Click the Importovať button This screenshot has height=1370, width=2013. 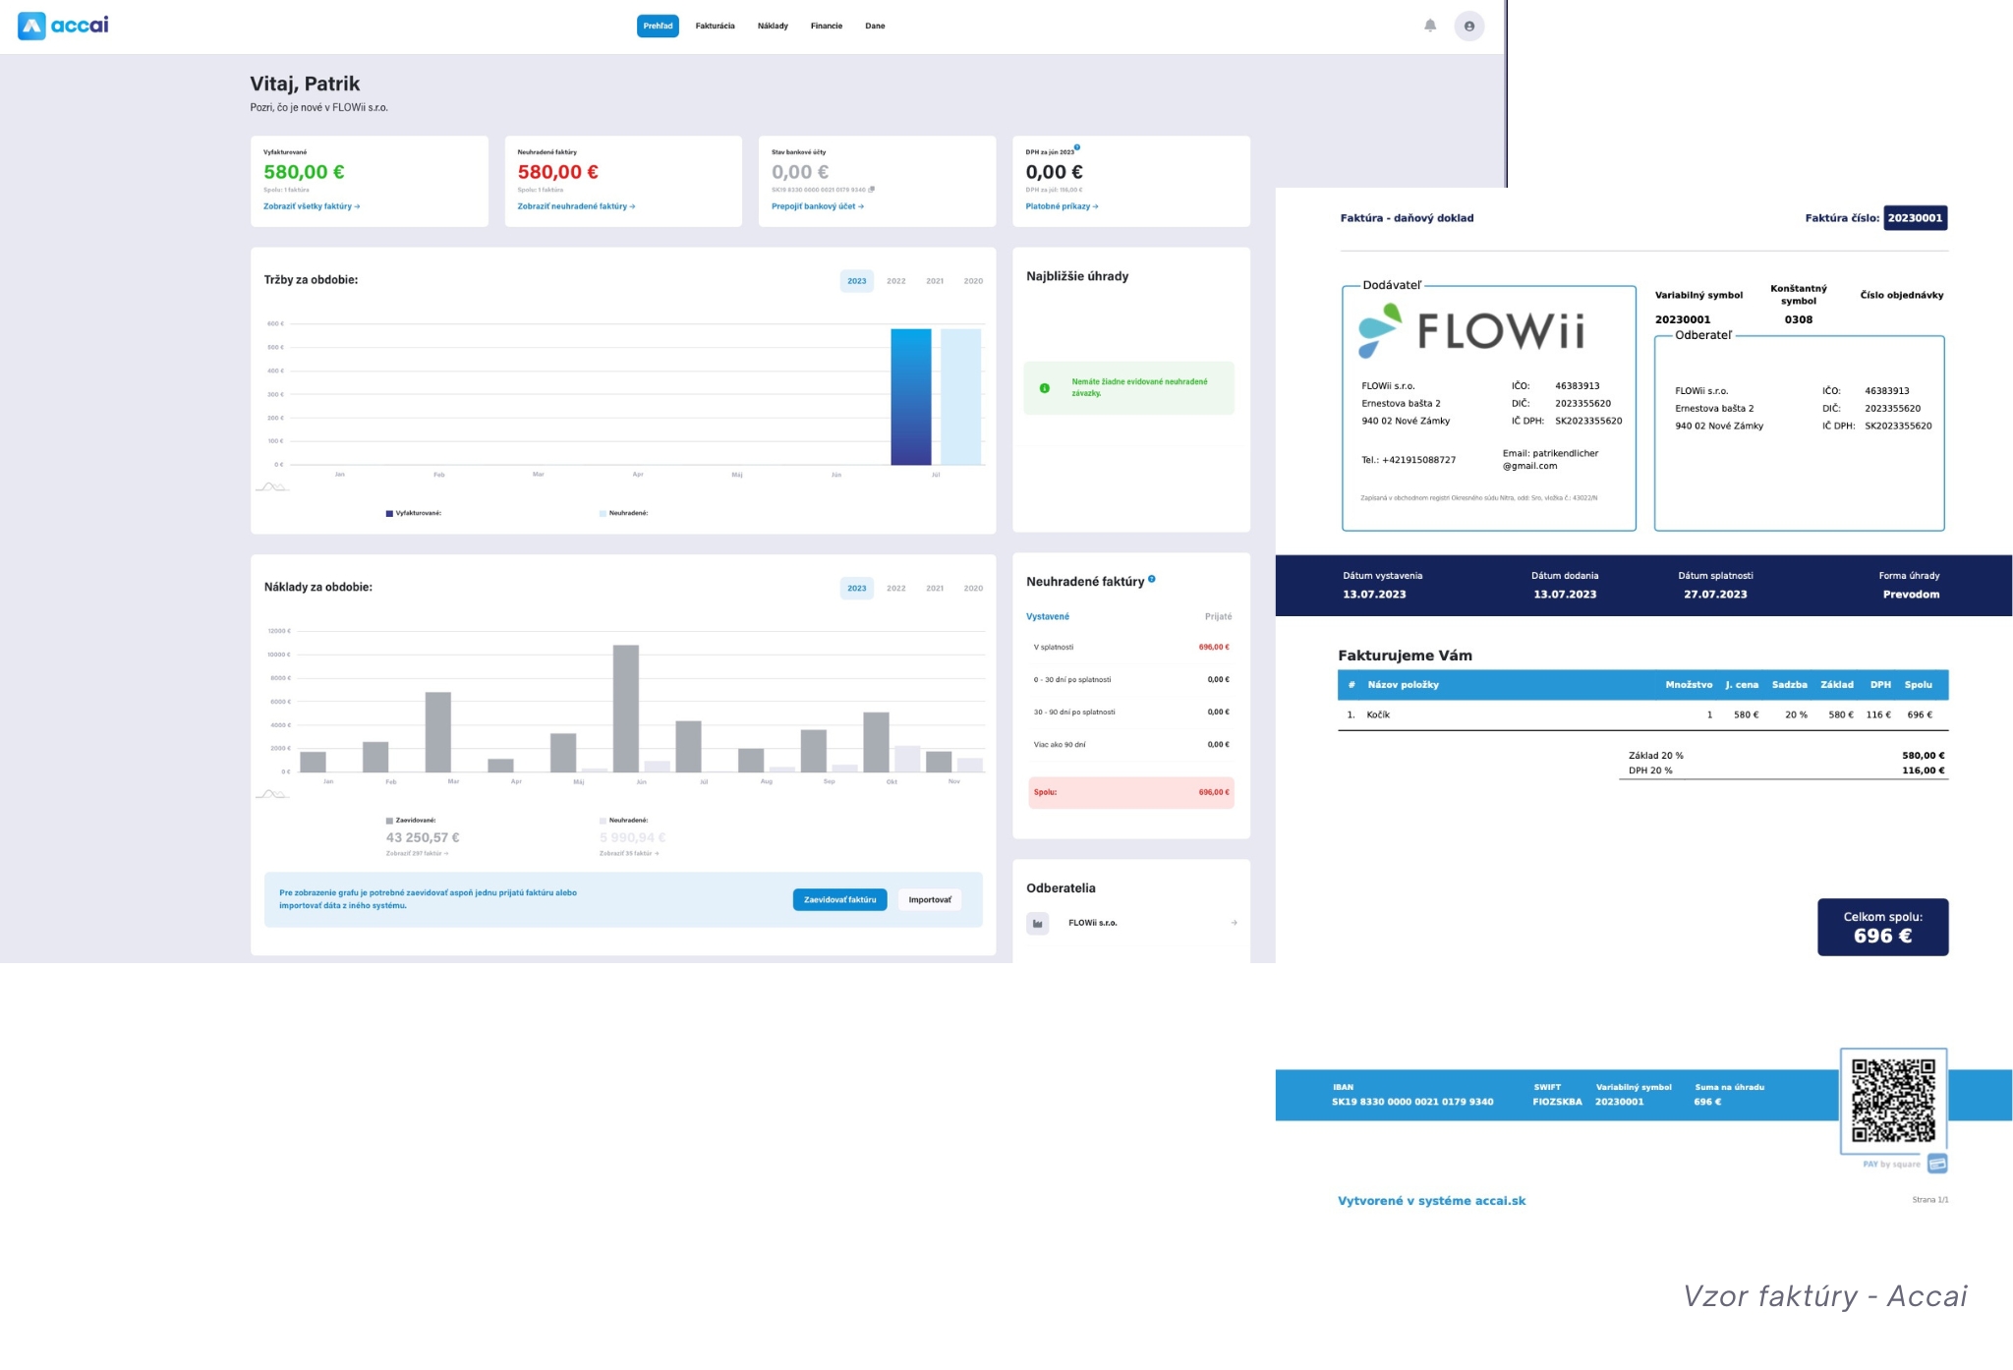[930, 899]
